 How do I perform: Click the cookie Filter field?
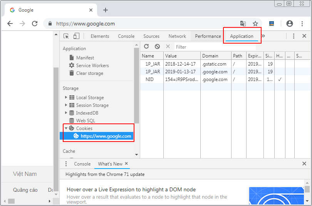point(215,47)
